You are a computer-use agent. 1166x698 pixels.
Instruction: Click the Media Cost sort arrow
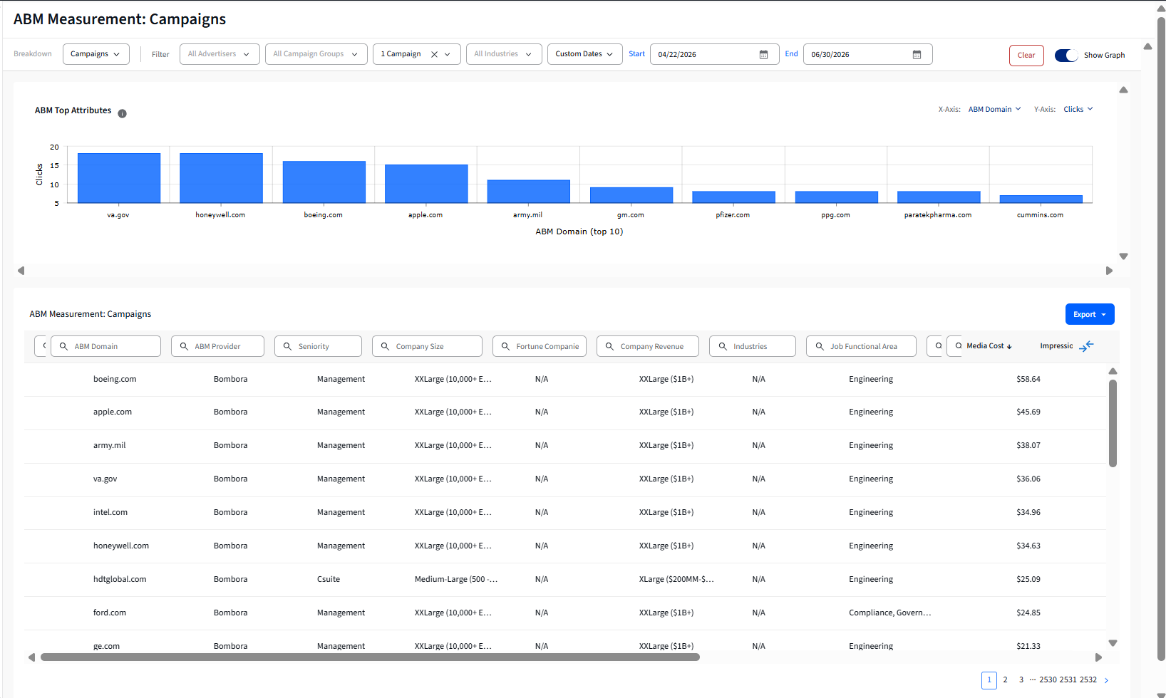tap(1009, 347)
